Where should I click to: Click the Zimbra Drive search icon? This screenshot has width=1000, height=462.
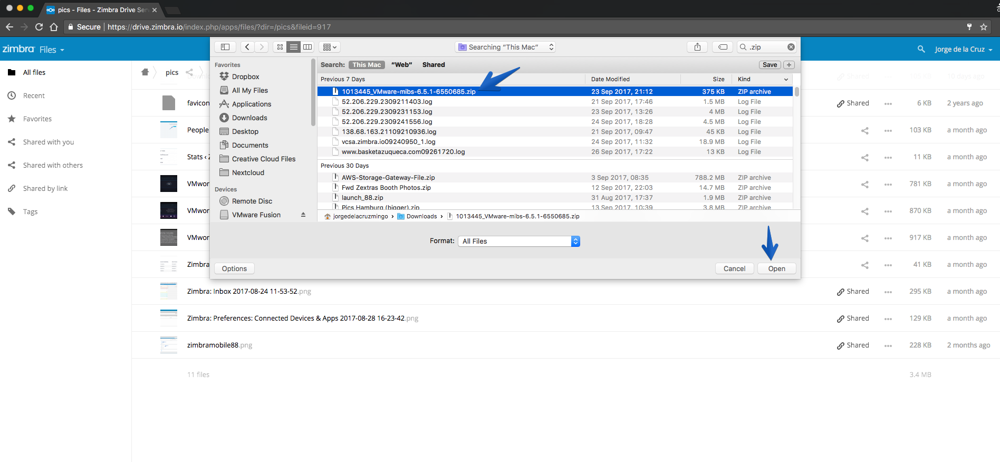point(921,49)
